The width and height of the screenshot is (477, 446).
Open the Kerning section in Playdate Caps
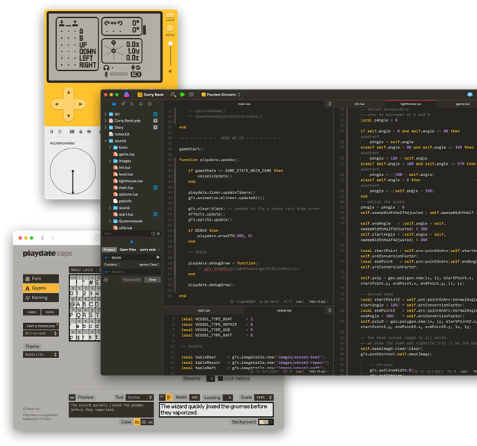(x=41, y=298)
